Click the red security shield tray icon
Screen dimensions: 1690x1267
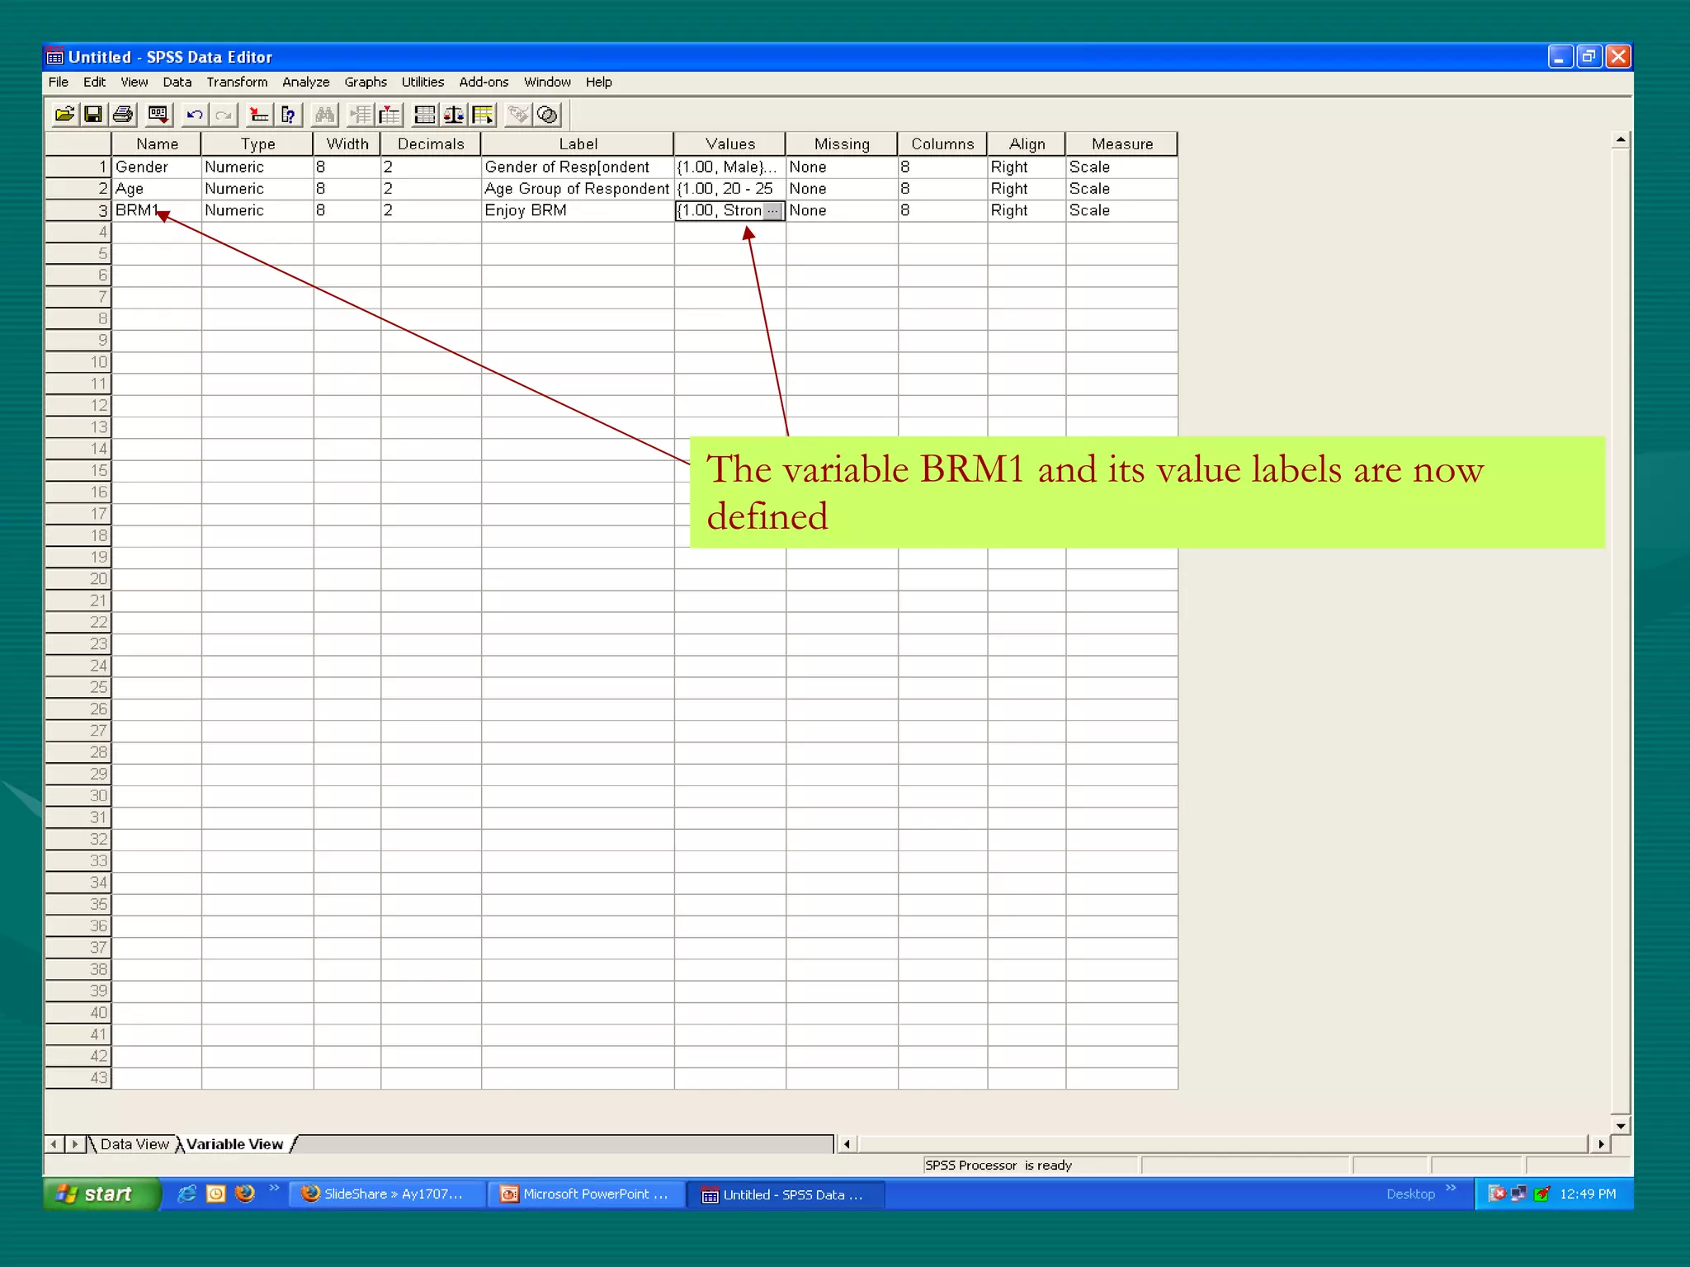pyautogui.click(x=1497, y=1194)
